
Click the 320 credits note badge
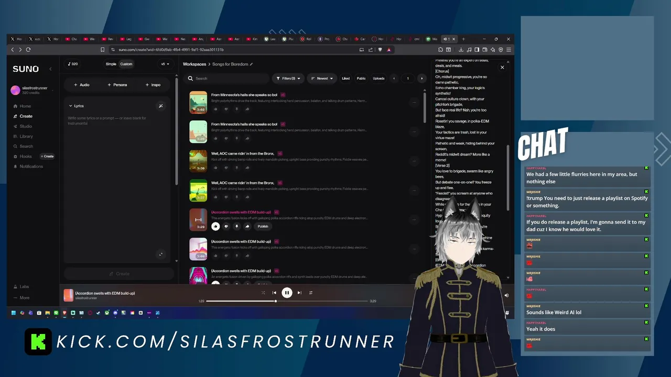click(x=73, y=64)
